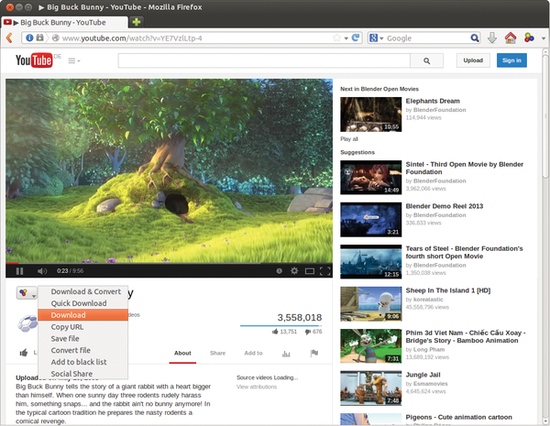Click the Google search engine magnifier icon
Viewport: 550px width, 426px height.
tap(475, 38)
